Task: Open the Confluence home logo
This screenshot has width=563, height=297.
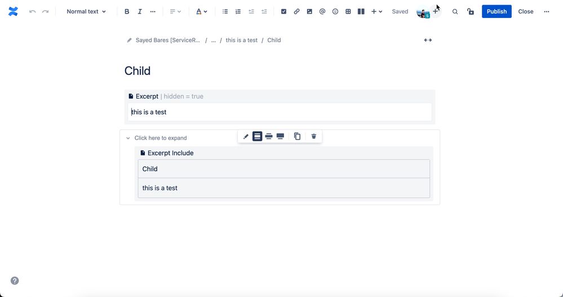Action: point(13,11)
